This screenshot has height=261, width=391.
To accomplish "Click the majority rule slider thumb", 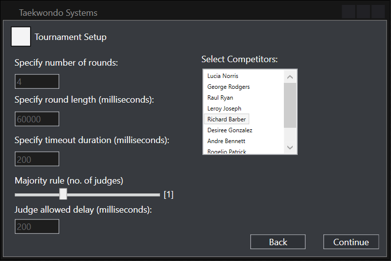I will (63, 194).
